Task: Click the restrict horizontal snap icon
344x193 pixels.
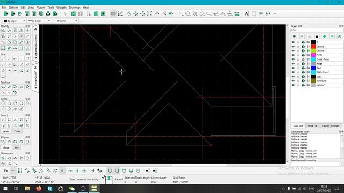Action: coord(70,171)
